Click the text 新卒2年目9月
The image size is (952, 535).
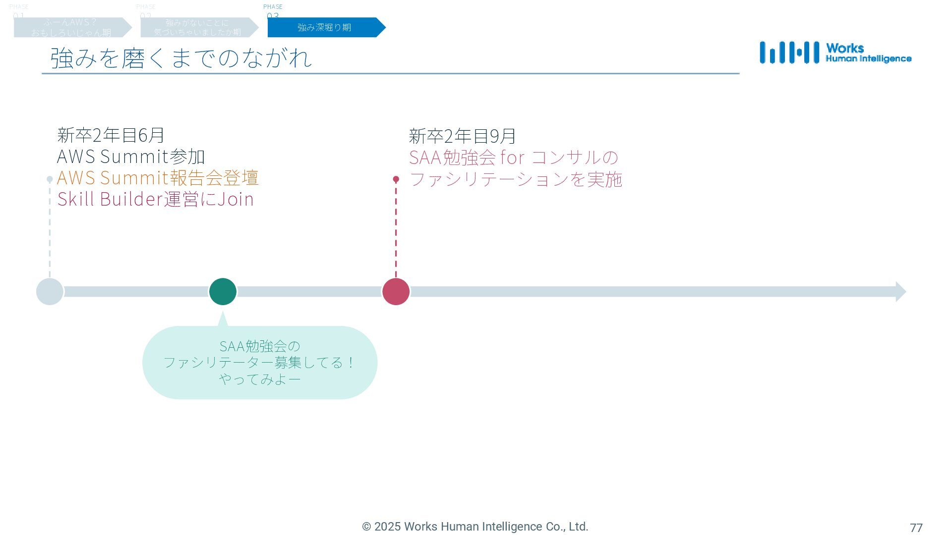[463, 136]
